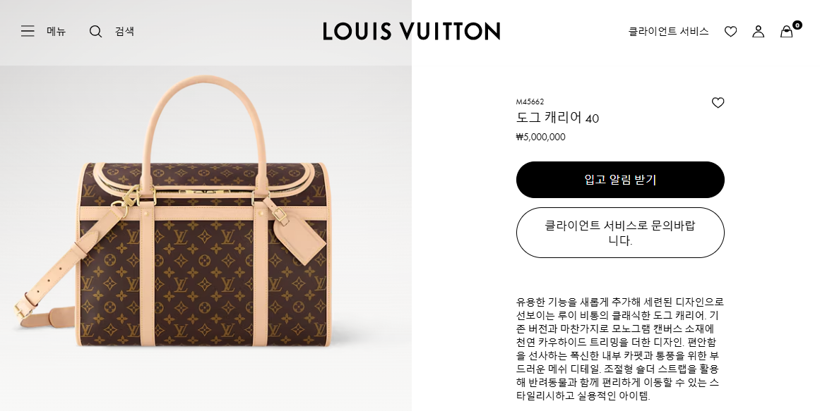Click the bag count badge
The height and width of the screenshot is (411, 820).
coord(797,25)
